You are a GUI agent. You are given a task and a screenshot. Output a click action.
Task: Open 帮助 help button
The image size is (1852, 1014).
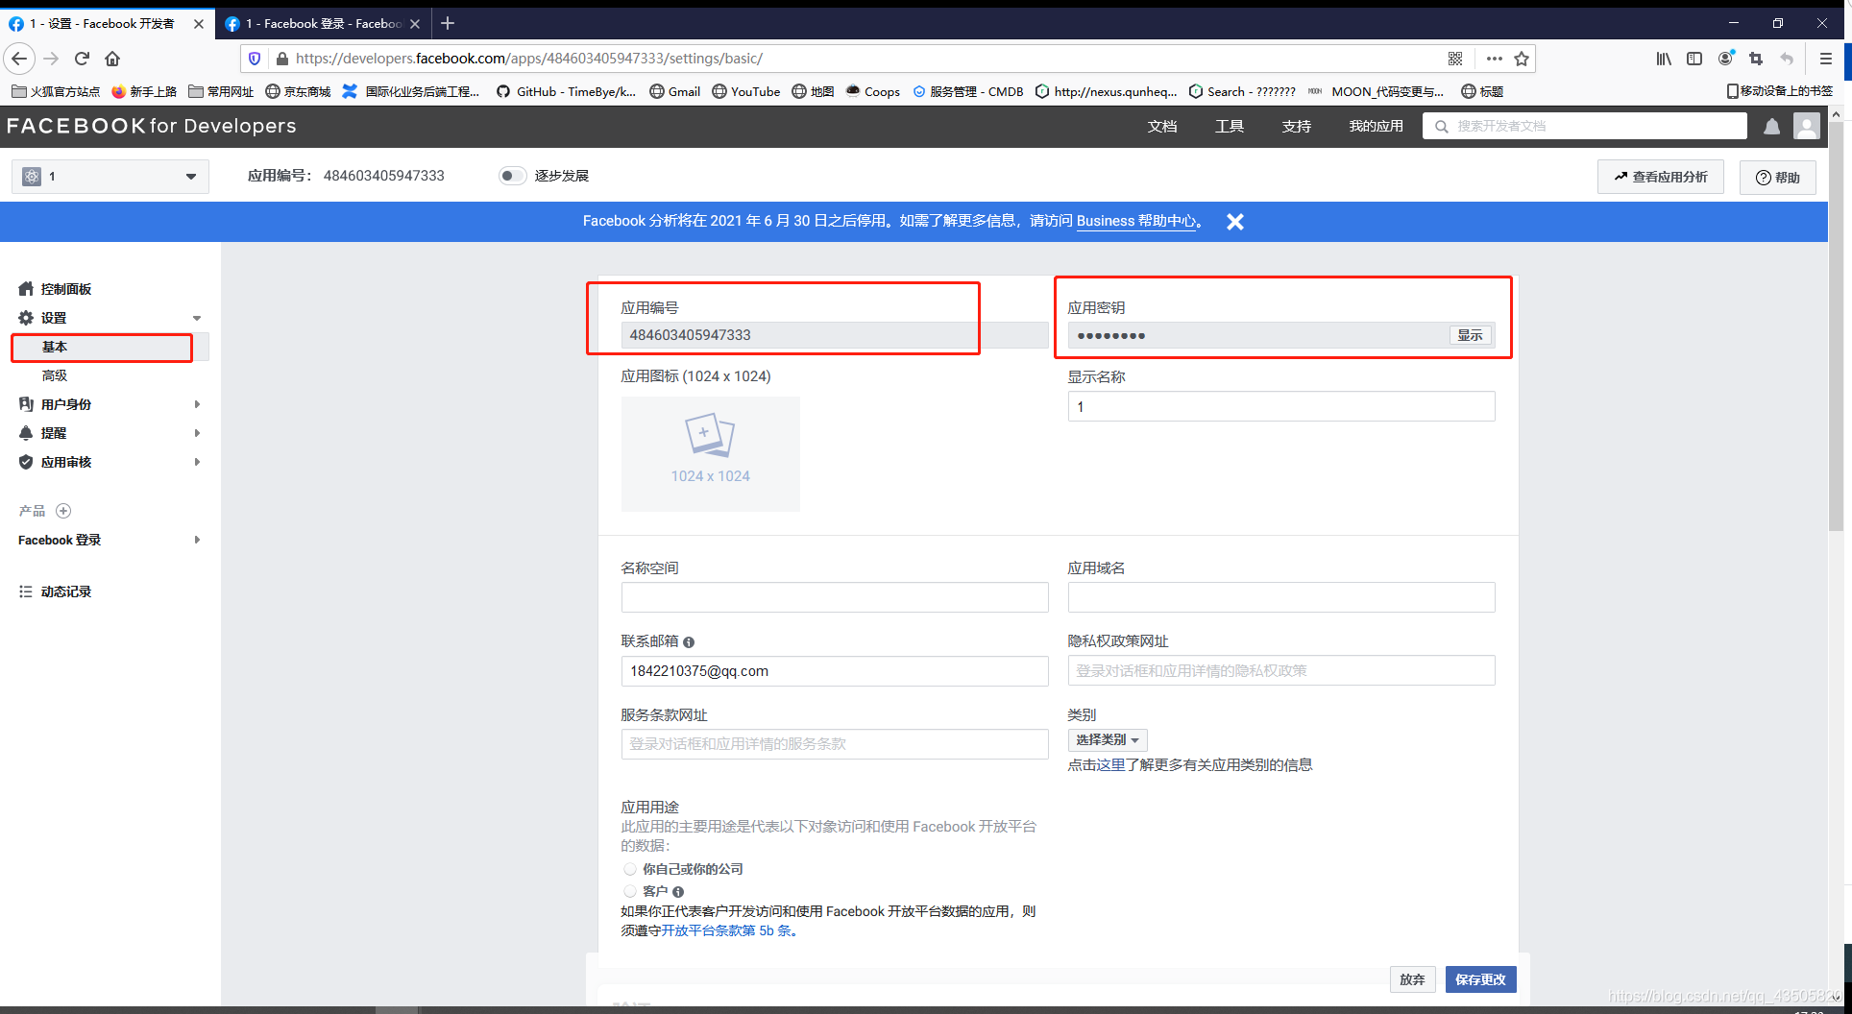tap(1778, 177)
